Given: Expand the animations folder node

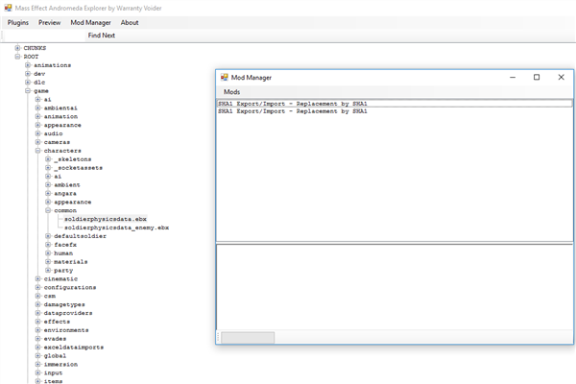Looking at the screenshot, I should point(28,65).
